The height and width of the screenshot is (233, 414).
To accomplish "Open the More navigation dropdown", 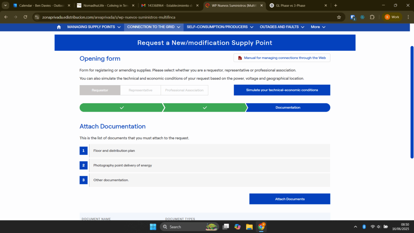I will pos(318,27).
